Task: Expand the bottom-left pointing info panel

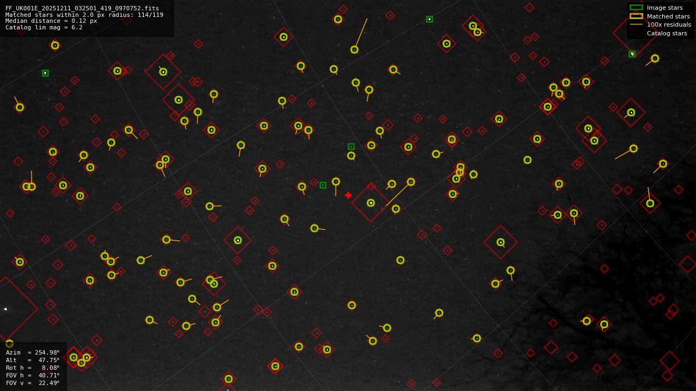Action: (x=33, y=367)
